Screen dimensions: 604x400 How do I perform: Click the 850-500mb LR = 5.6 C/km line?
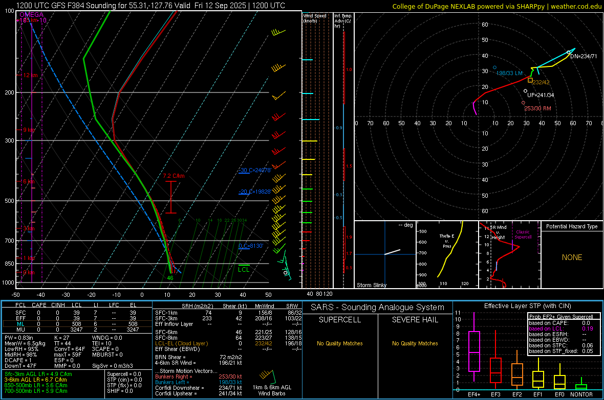click(36, 385)
